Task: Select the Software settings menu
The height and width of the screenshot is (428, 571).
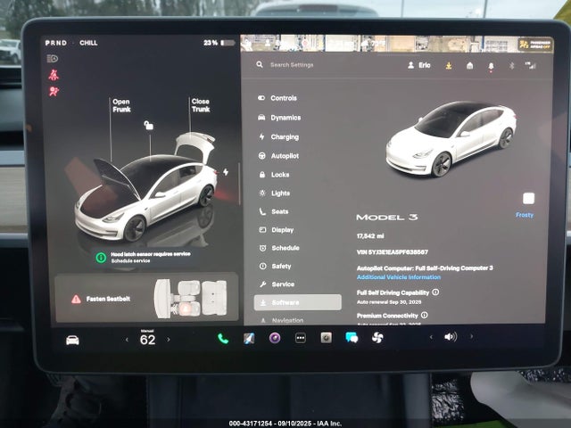Action: [297, 302]
